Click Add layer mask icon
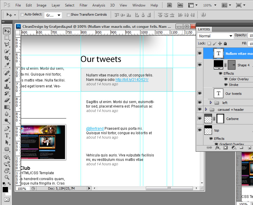Screen dimensions: 253x205 point(225,148)
